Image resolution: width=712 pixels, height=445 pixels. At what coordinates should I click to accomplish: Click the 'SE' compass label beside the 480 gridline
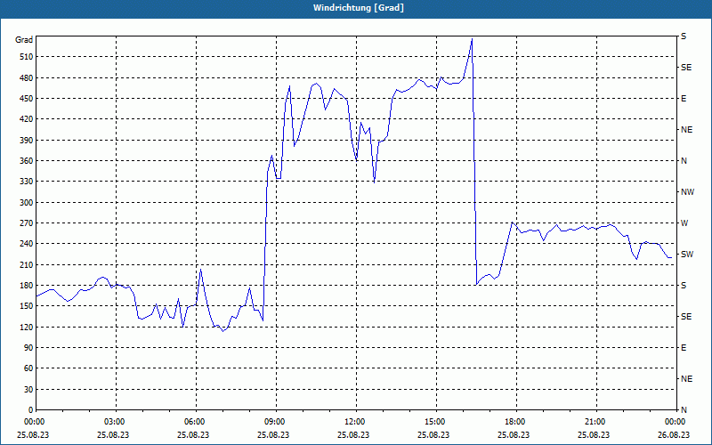(686, 68)
